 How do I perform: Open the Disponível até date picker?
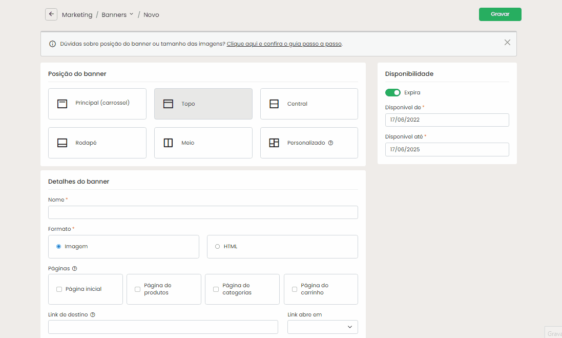coord(447,149)
